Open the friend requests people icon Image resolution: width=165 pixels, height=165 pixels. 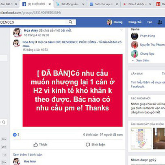click(x=160, y=22)
